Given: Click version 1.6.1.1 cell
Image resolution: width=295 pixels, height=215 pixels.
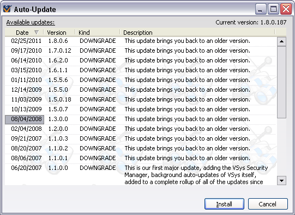Looking at the screenshot, I should point(58,70).
